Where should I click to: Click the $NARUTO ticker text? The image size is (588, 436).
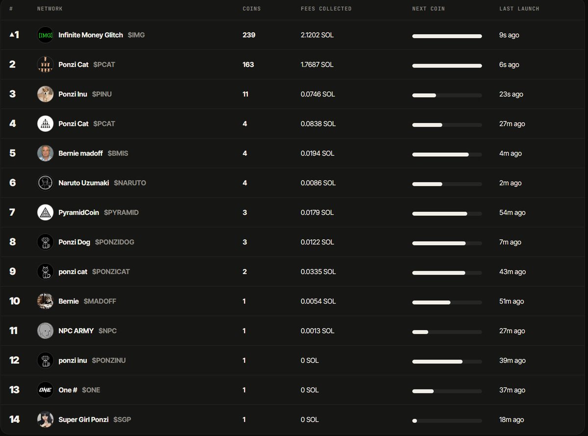tap(130, 183)
